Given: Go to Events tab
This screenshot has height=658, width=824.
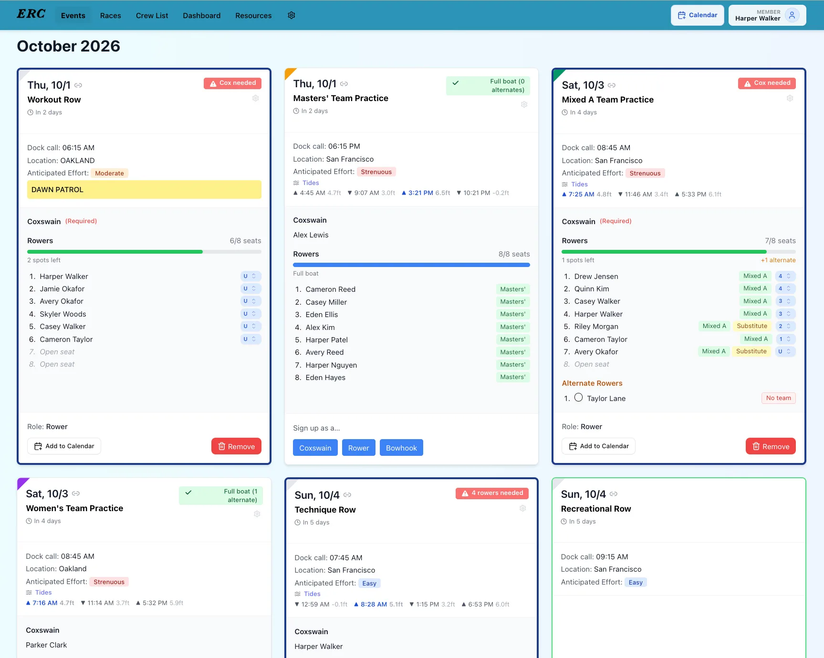Looking at the screenshot, I should (73, 16).
